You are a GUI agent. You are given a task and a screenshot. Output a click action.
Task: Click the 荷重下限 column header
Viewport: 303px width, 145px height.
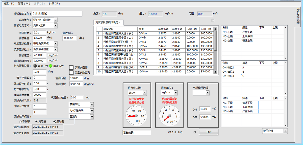[164, 29]
